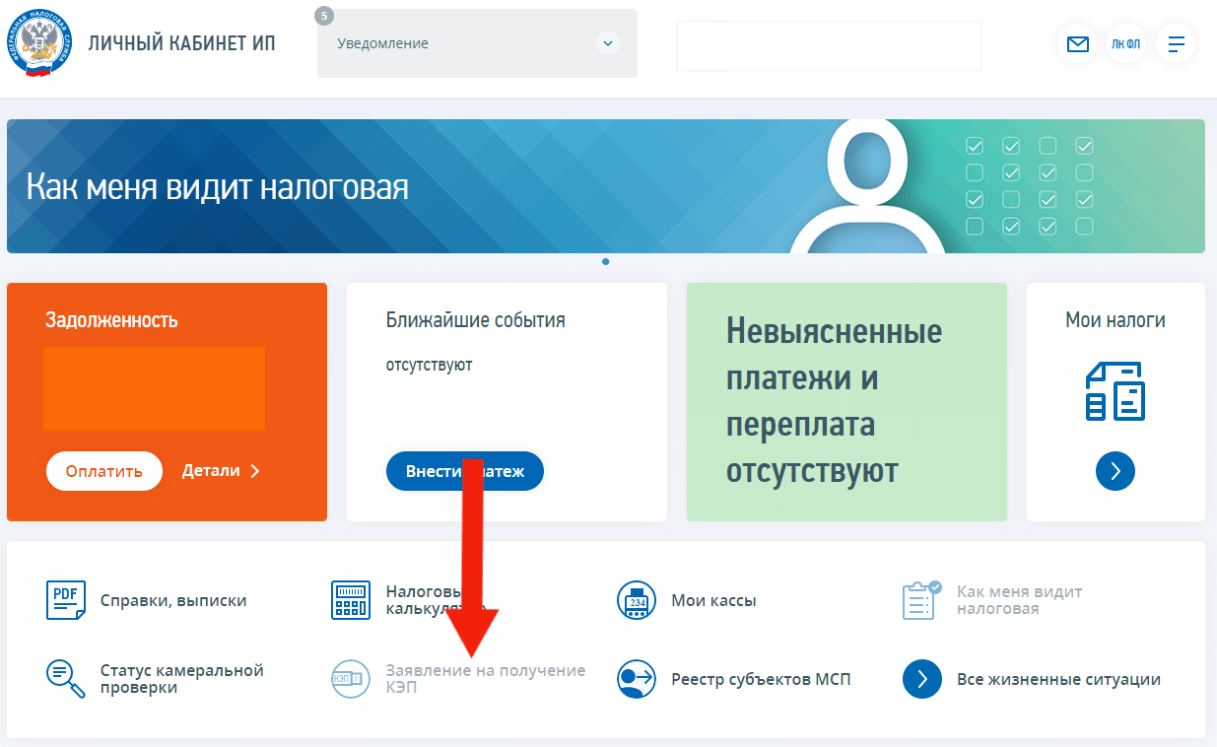The image size is (1217, 747).
Task: Click the "Оплатить" button
Action: pyautogui.click(x=103, y=471)
